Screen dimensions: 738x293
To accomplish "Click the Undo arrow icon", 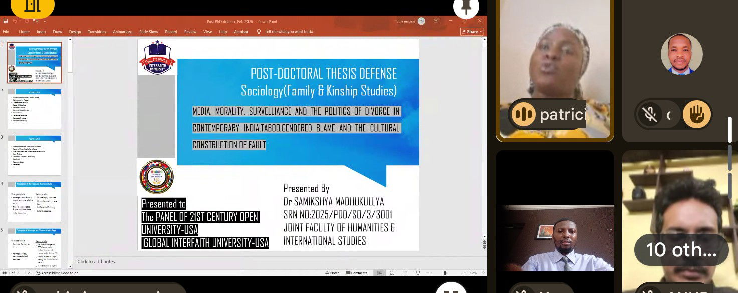I will [15, 21].
